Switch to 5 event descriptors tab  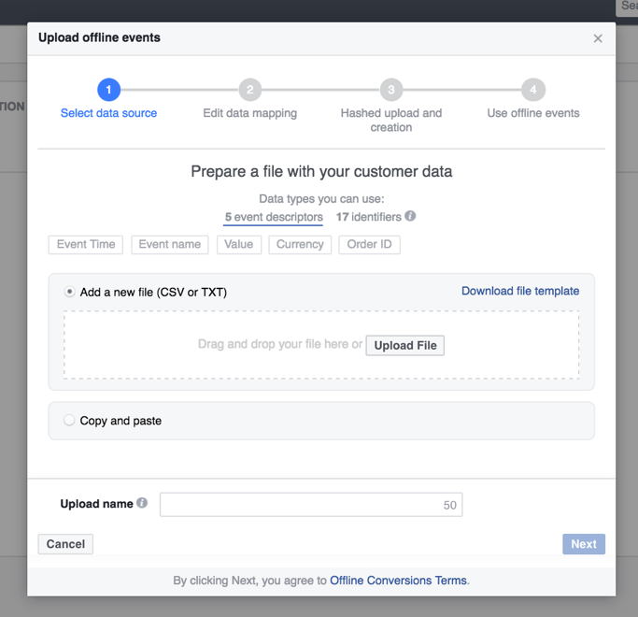pos(274,217)
